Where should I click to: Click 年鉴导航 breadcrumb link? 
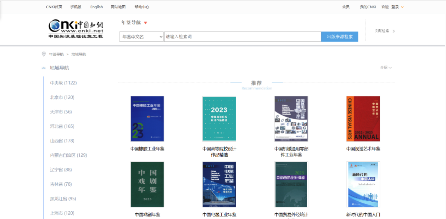click(56, 54)
